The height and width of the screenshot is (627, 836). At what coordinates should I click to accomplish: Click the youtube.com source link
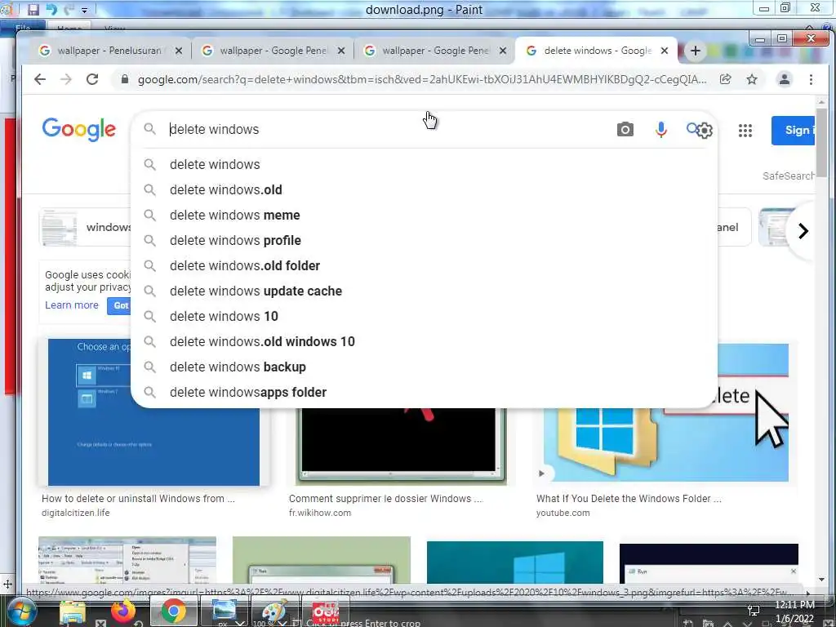(x=563, y=513)
